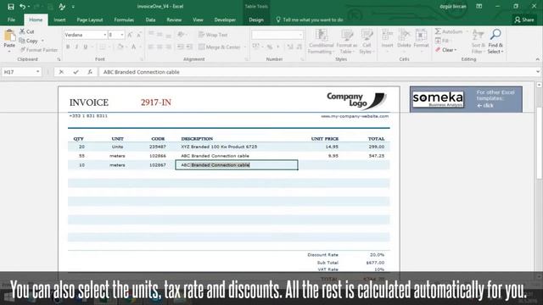The image size is (543, 305).
Task: Select the cell with quantity 20
Action: [81, 147]
